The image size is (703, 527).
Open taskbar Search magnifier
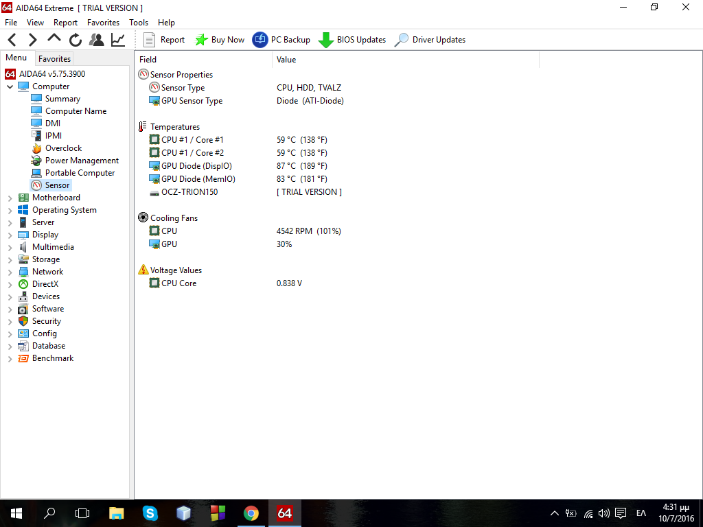click(x=49, y=513)
